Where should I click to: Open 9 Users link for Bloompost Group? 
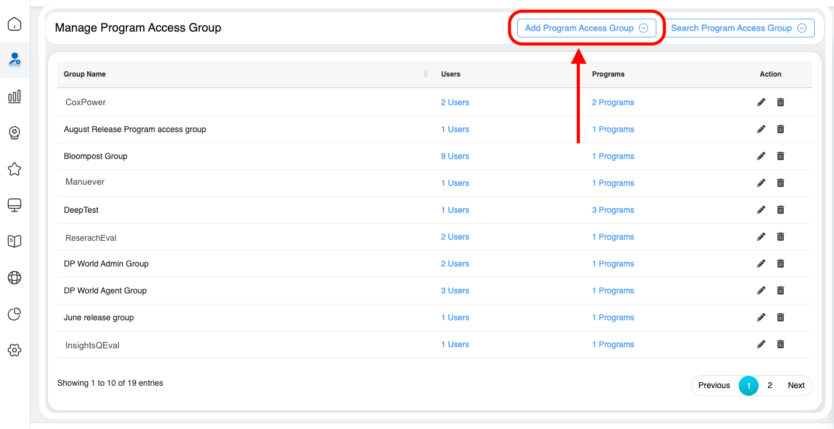point(455,156)
